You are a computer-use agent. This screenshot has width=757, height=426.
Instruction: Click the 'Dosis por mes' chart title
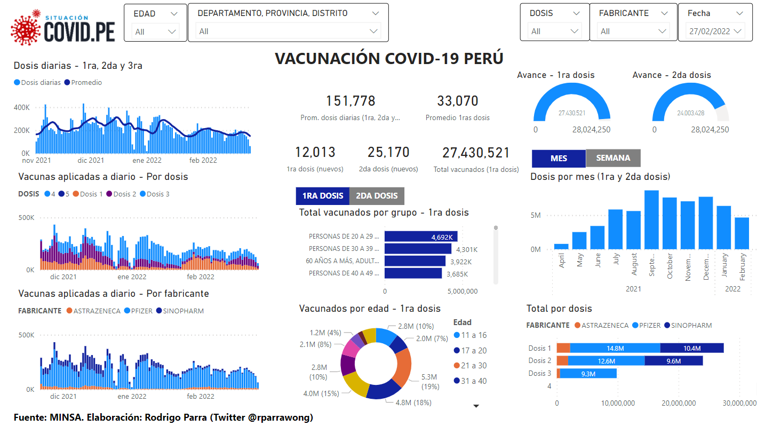coord(600,177)
